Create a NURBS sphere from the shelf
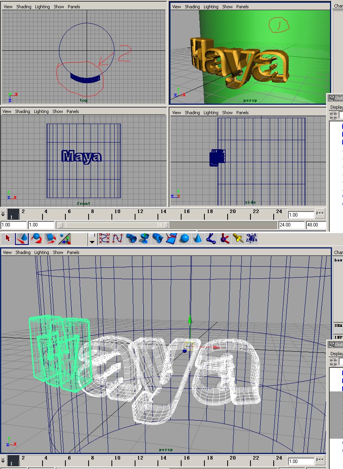The width and height of the screenshot is (343, 469). coord(185,239)
